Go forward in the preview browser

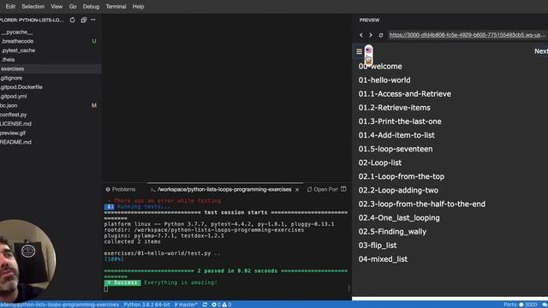tap(371, 35)
